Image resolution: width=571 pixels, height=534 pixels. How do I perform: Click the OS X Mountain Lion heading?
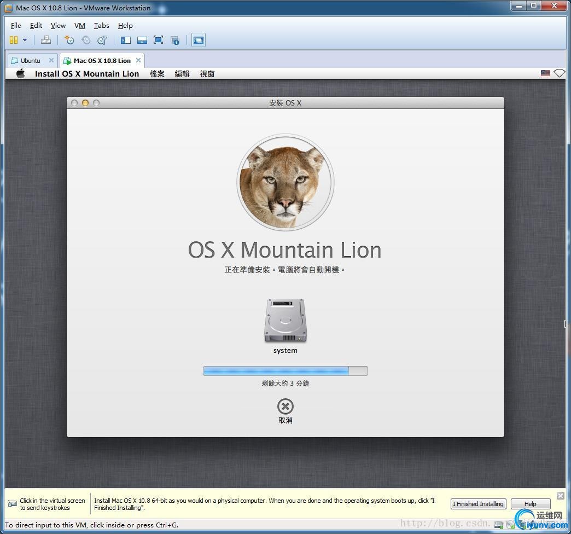click(285, 250)
